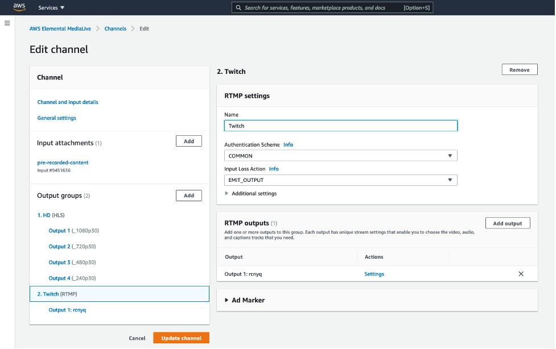Click the Info link beside Input Loss Action
The width and height of the screenshot is (556, 349).
(274, 168)
